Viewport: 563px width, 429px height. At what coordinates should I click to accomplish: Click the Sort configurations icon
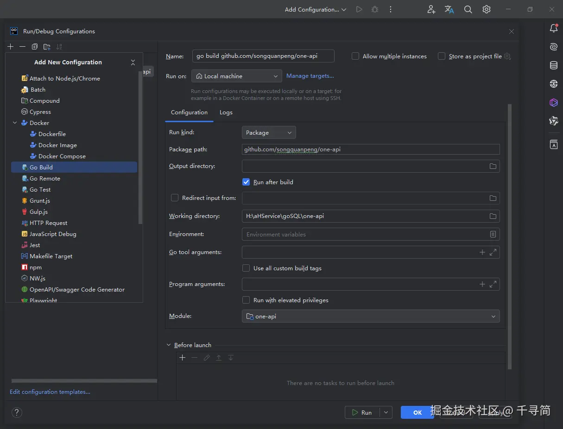[x=59, y=47]
